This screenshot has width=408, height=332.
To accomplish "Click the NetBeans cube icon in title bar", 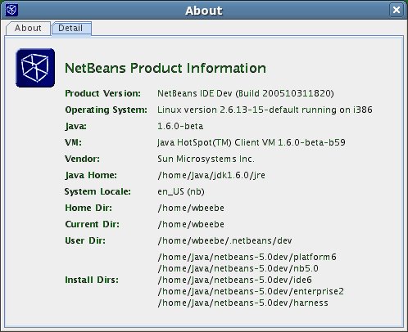I will pyautogui.click(x=11, y=10).
